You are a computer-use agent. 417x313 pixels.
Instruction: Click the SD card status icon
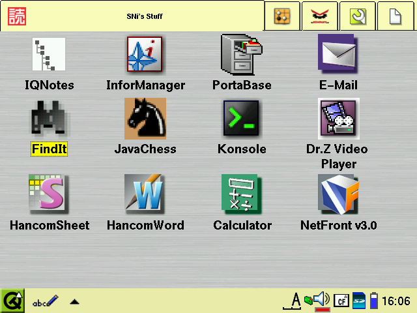359,301
